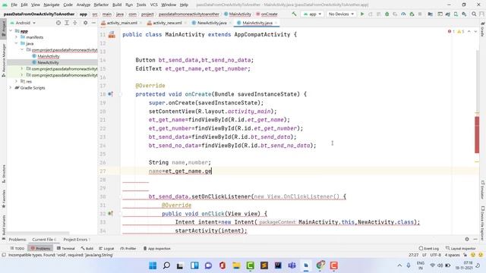Image resolution: width=486 pixels, height=273 pixels.
Task: Collapse first com.project package node
Action: (x=22, y=50)
